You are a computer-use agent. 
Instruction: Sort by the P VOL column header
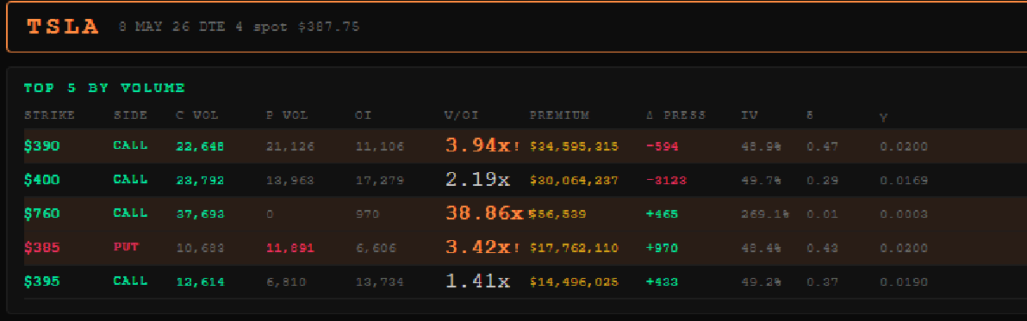click(287, 115)
